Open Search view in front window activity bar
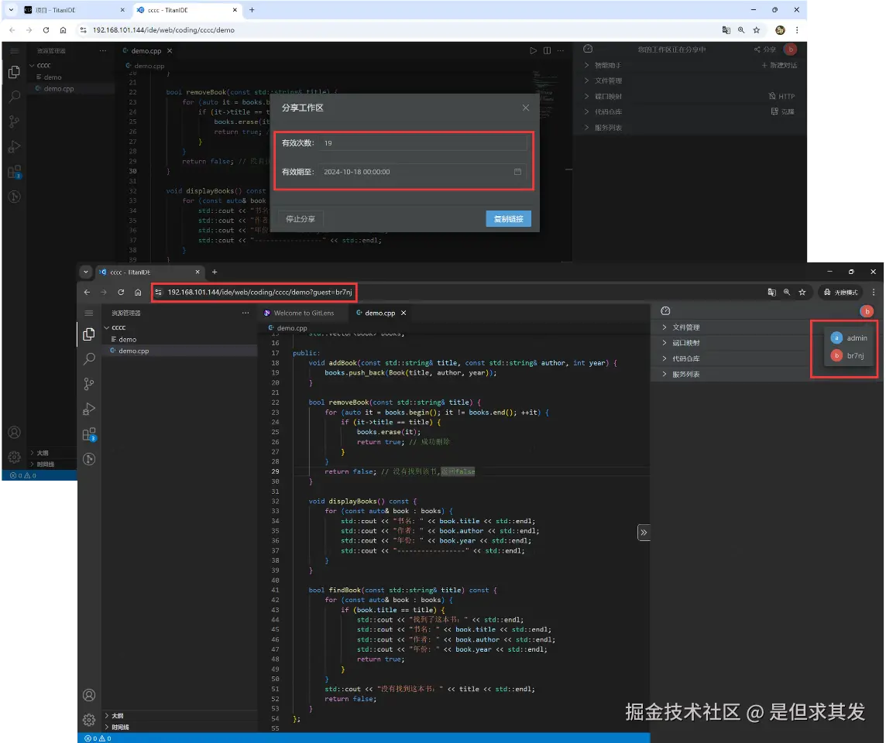886x743 pixels. click(x=89, y=359)
